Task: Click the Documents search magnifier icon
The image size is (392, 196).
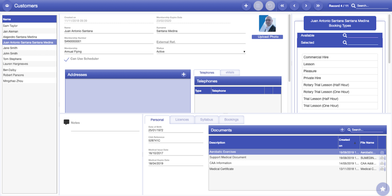Action: 349,130
